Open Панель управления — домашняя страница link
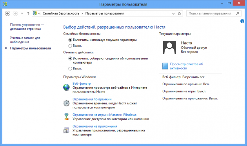The width and height of the screenshot is (247, 146). 27,27
